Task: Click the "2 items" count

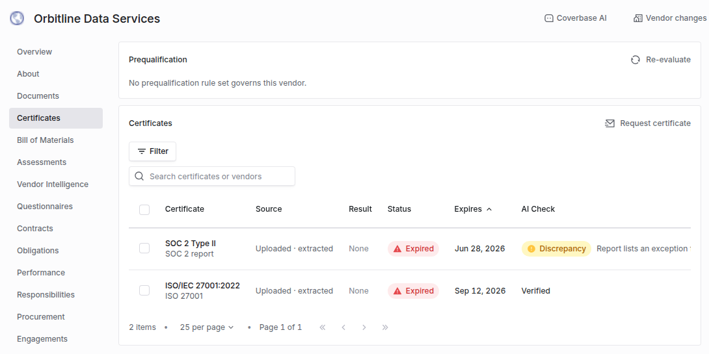Action: (142, 327)
